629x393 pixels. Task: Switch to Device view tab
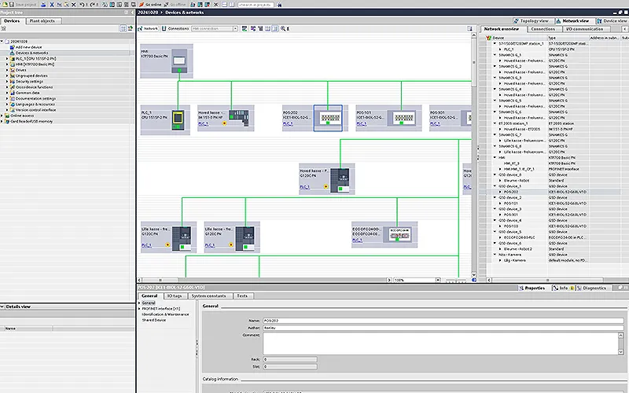point(612,20)
